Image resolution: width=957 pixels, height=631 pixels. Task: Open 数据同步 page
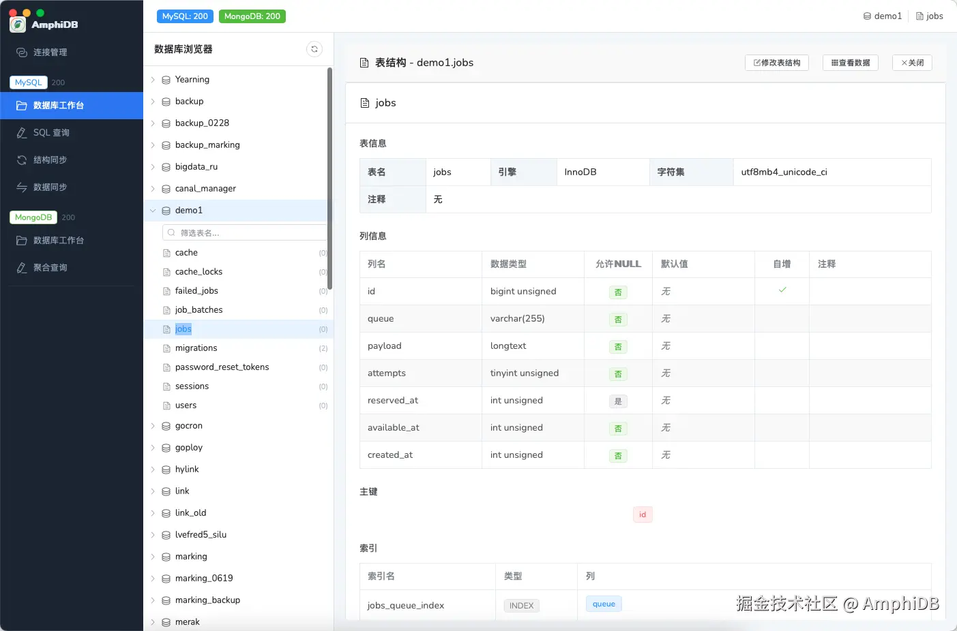coord(72,187)
